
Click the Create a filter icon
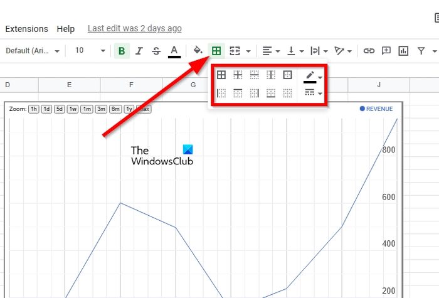click(421, 51)
